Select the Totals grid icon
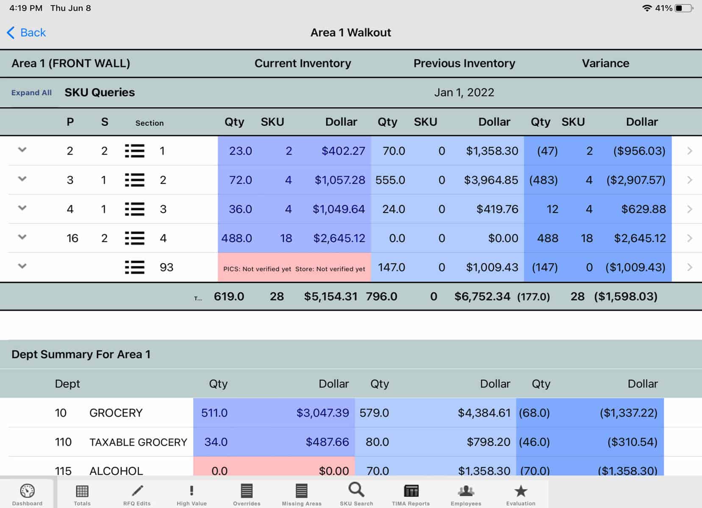The width and height of the screenshot is (702, 508). pos(81,493)
